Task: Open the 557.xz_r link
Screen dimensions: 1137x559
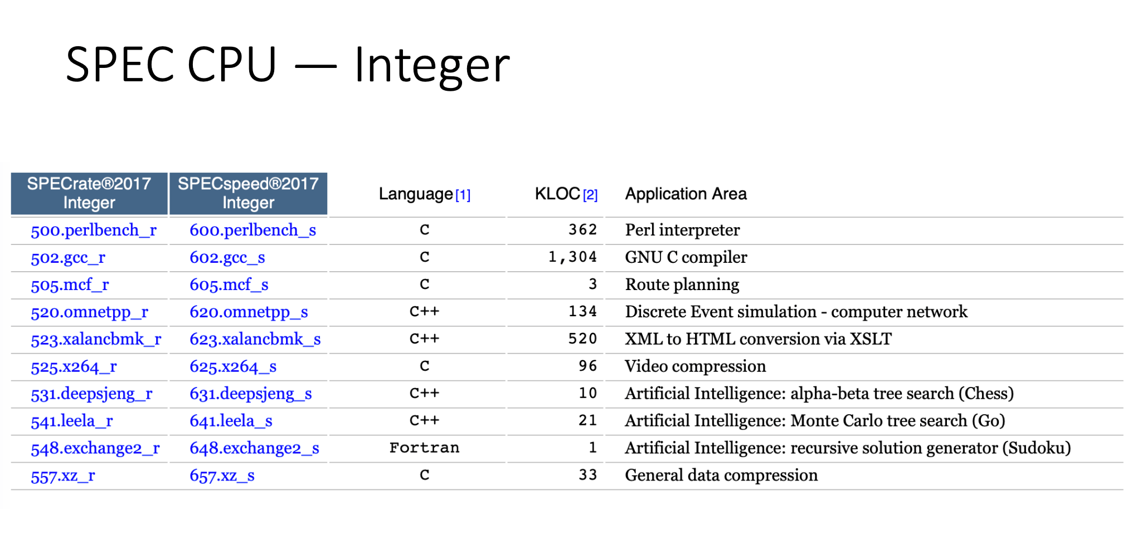Action: tap(63, 476)
